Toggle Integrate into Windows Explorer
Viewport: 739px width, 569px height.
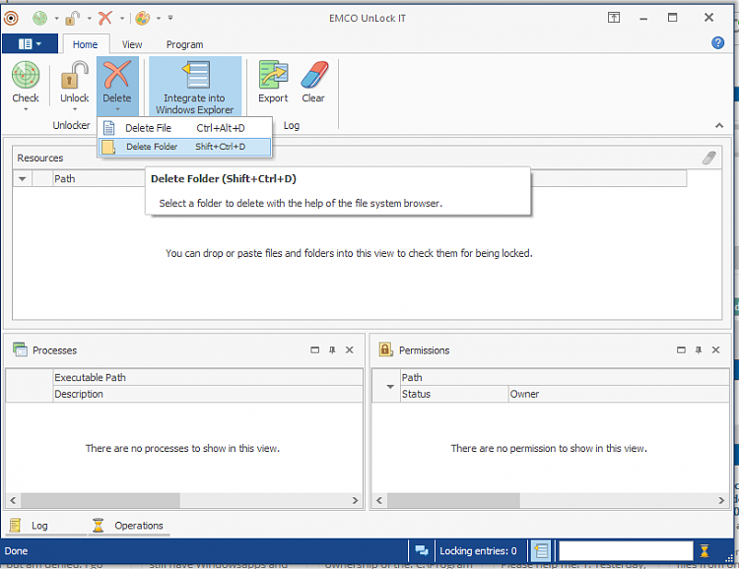click(x=195, y=87)
